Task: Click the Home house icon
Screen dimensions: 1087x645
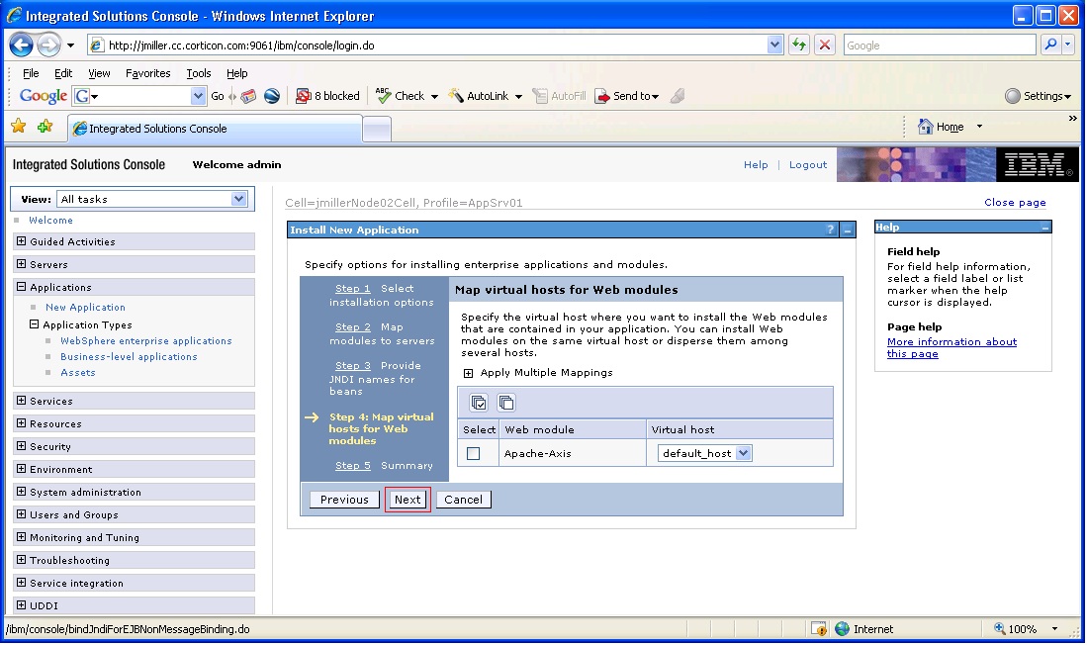Action: (x=926, y=127)
